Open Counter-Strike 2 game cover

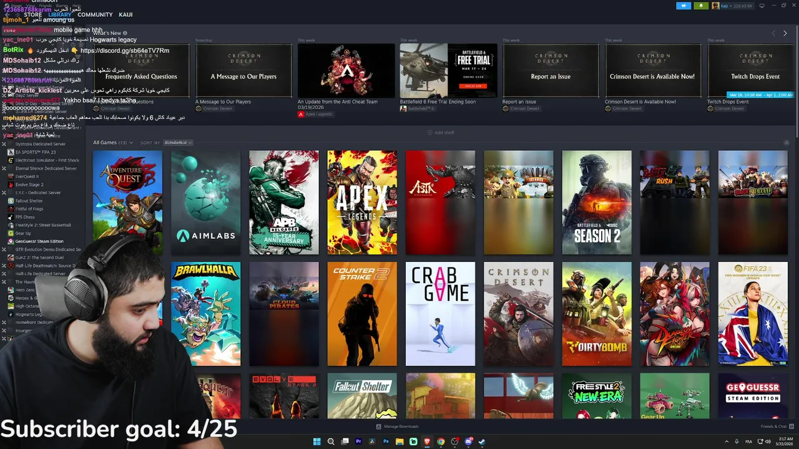pyautogui.click(x=362, y=314)
